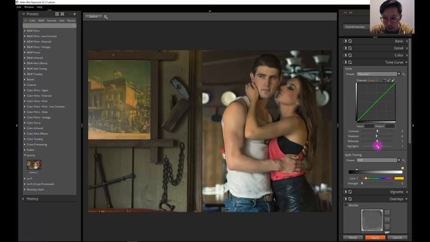Open the tone curve Channel dropdown
The image size is (430, 242).
click(373, 81)
